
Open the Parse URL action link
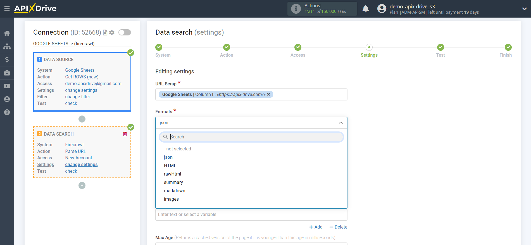coord(76,152)
